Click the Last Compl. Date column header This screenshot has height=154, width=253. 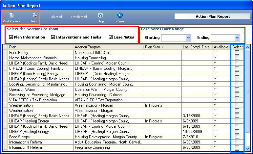tap(197, 47)
